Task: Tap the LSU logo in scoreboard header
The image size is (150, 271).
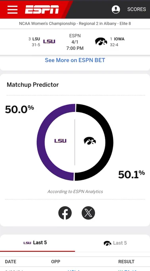Action: tap(49, 42)
